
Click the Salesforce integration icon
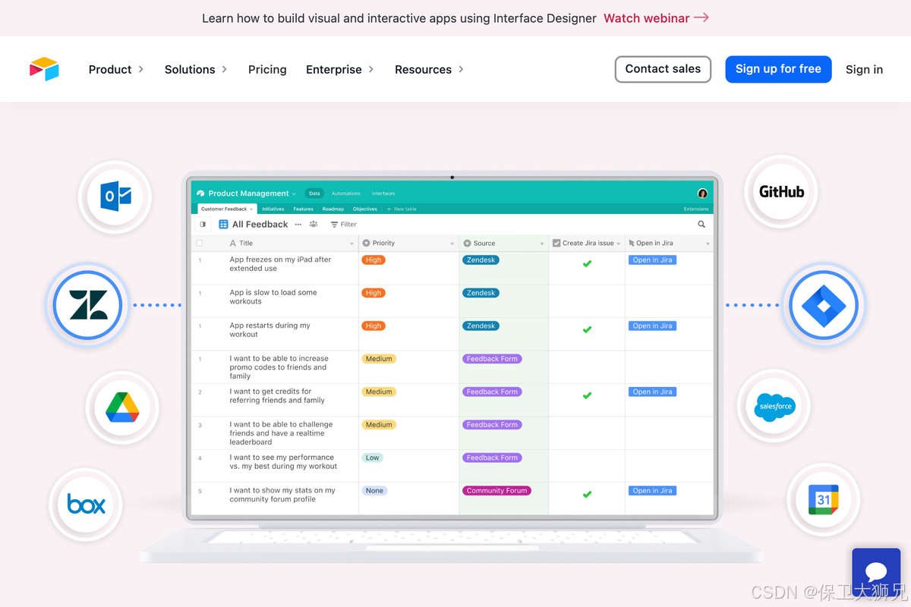(x=774, y=406)
